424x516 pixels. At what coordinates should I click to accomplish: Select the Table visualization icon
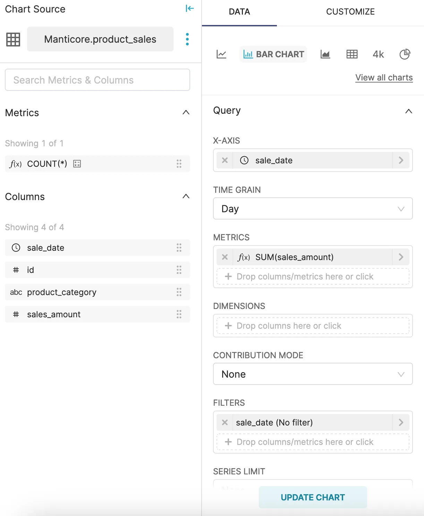[x=352, y=54]
